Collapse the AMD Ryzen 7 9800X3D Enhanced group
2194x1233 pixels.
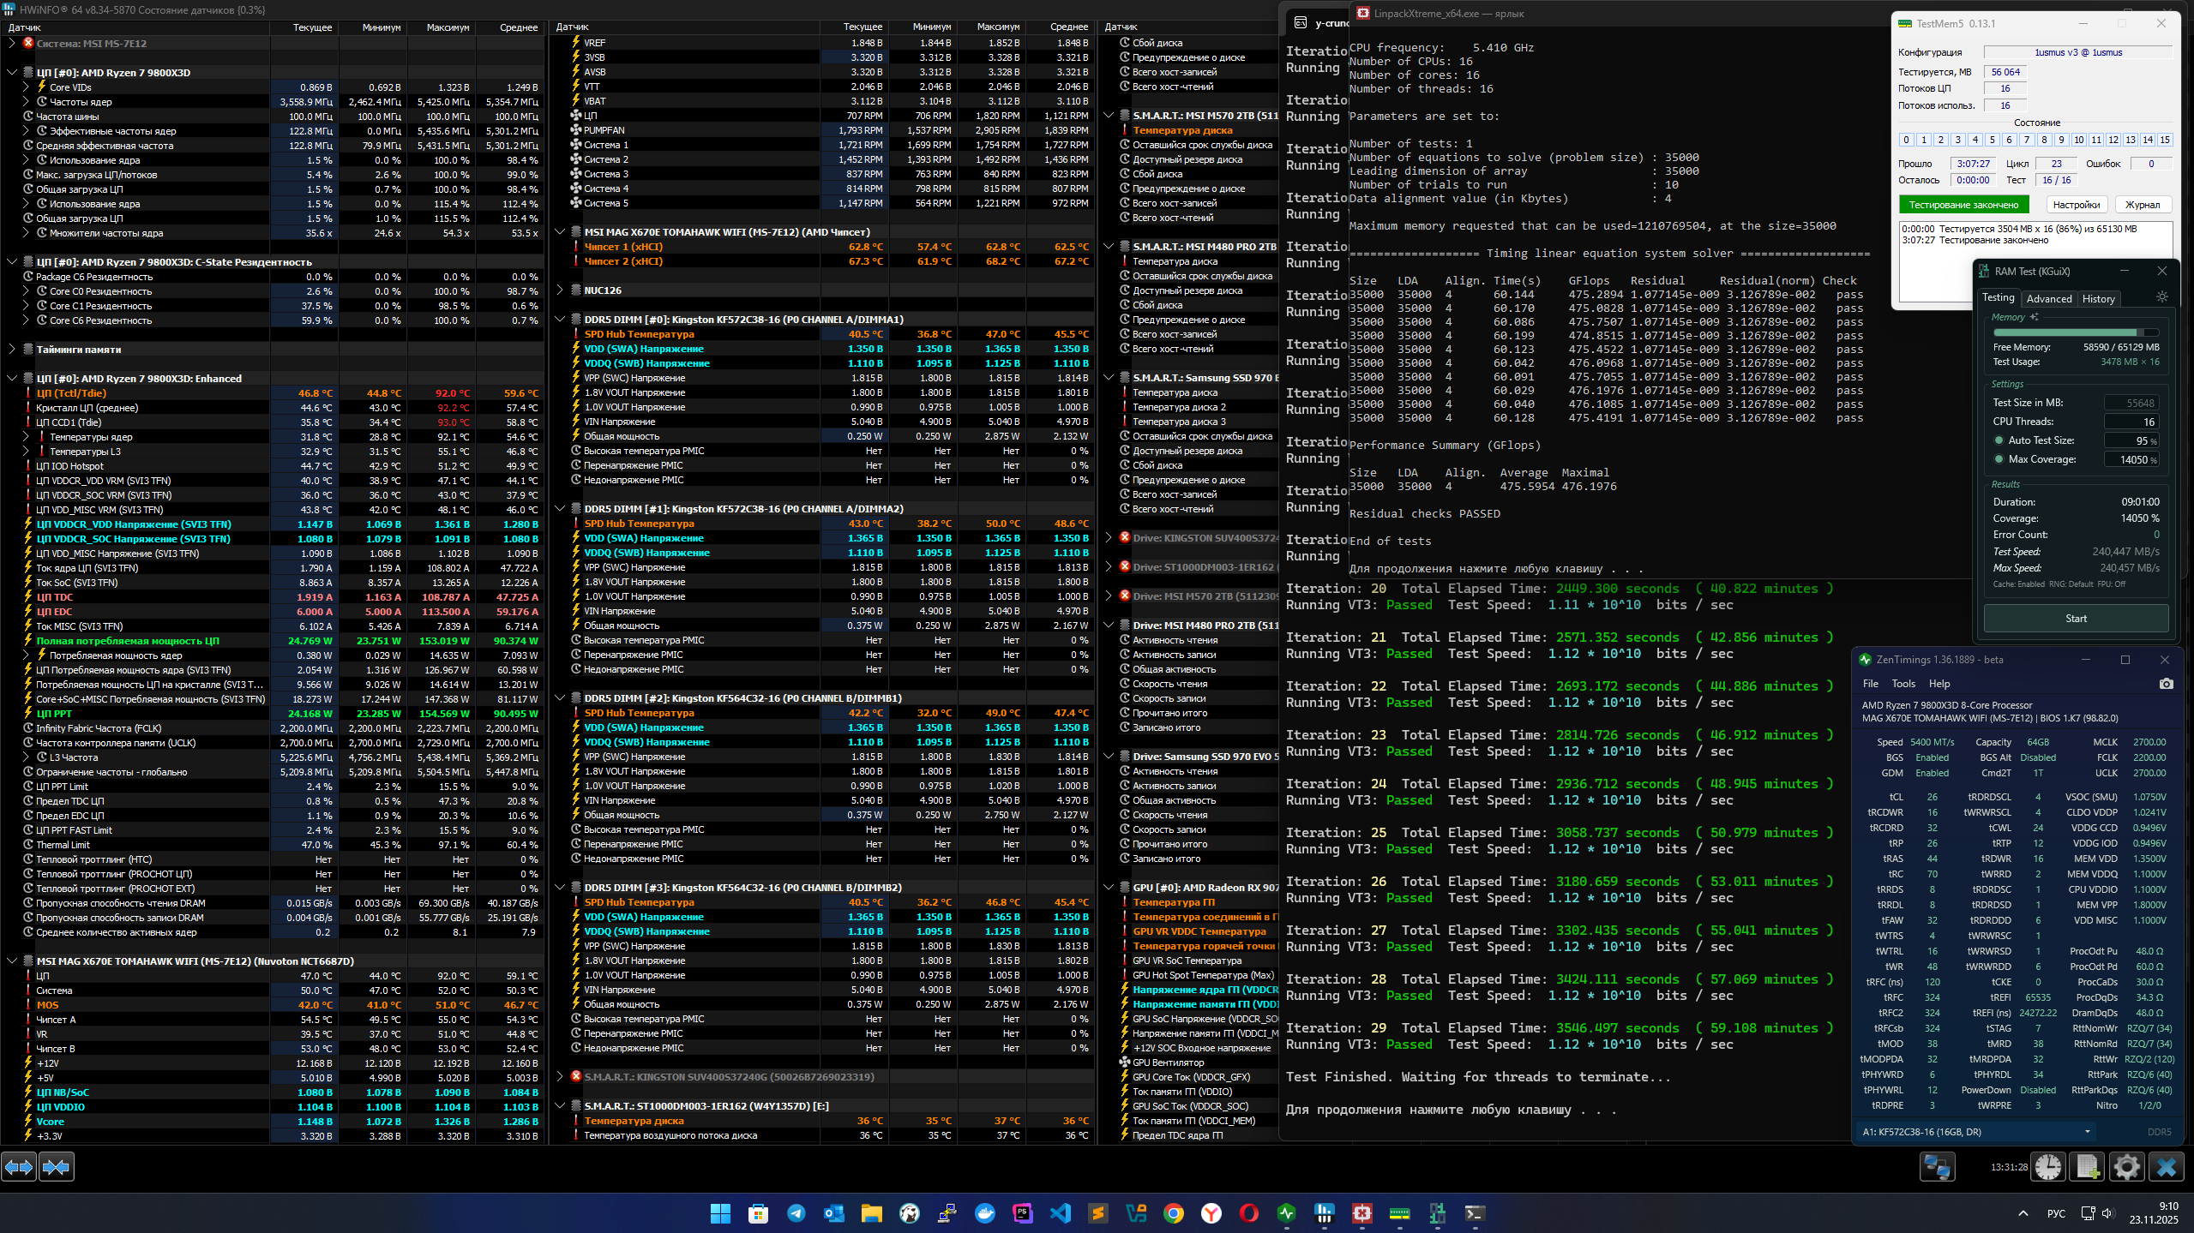click(x=12, y=378)
